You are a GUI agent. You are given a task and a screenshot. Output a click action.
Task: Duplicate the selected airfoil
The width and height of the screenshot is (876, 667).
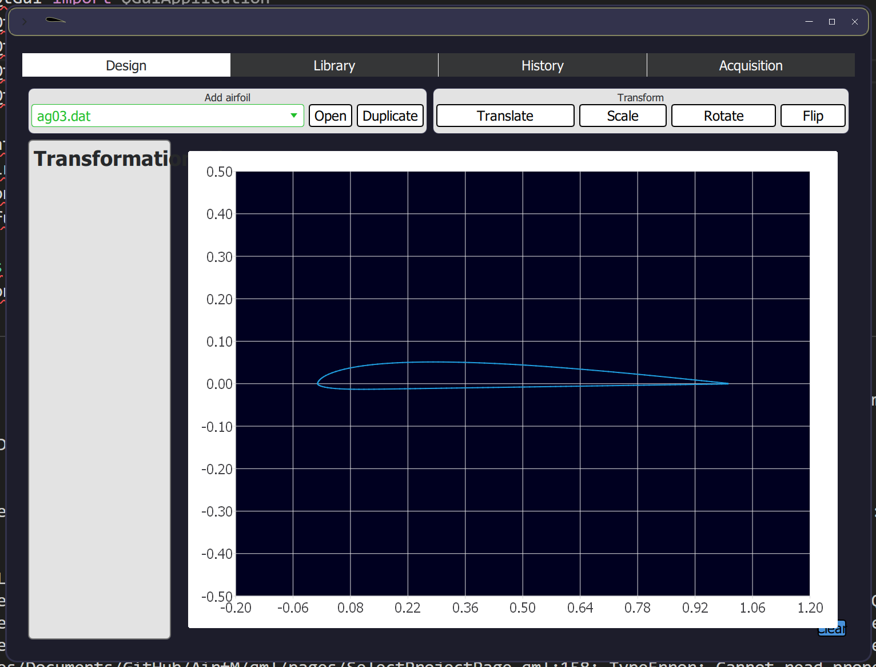[x=390, y=116]
